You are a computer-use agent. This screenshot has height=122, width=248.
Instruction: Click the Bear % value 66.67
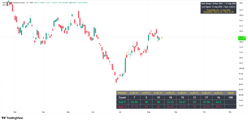pos(170,107)
